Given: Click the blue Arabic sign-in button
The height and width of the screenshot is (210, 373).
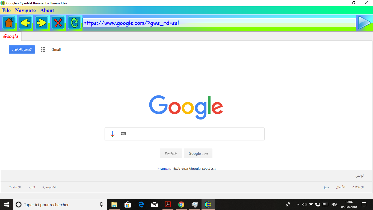Looking at the screenshot, I should (22, 49).
